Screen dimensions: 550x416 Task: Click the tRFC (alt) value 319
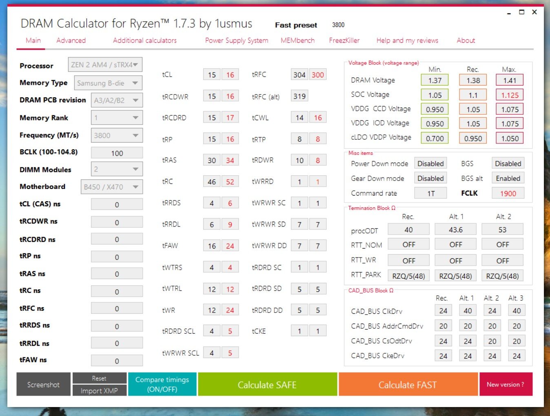299,96
